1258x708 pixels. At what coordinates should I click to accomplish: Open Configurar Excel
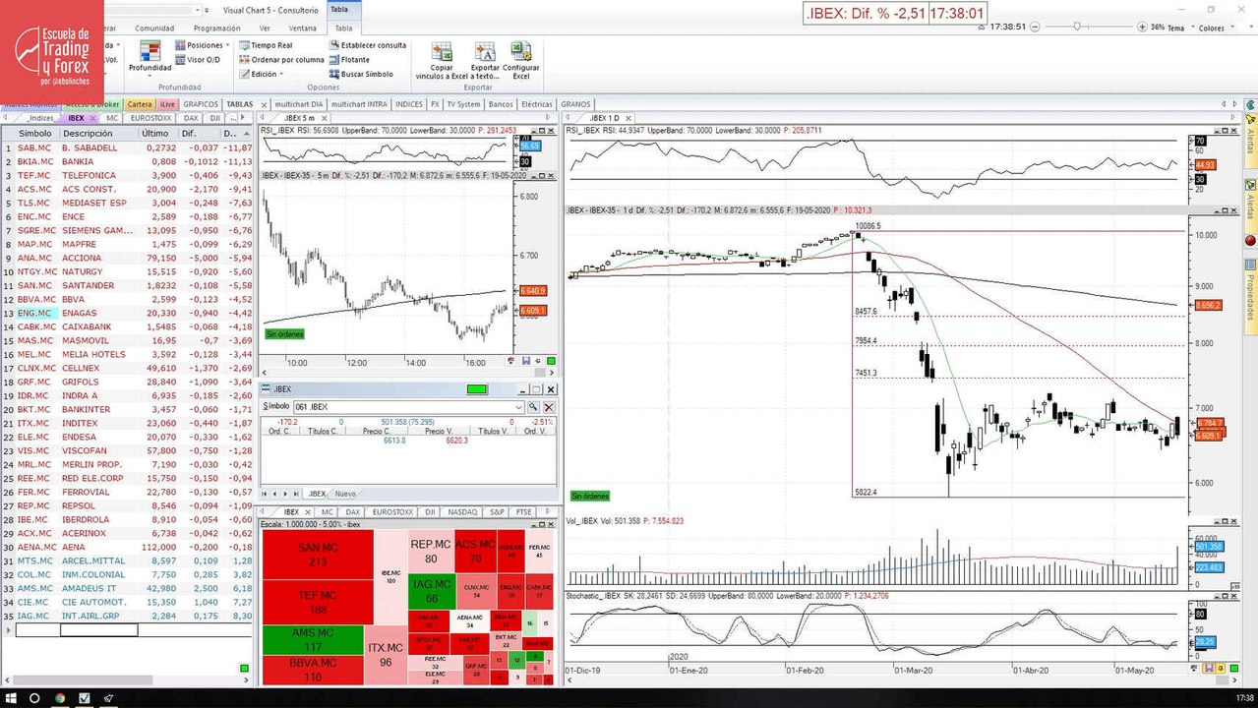521,60
